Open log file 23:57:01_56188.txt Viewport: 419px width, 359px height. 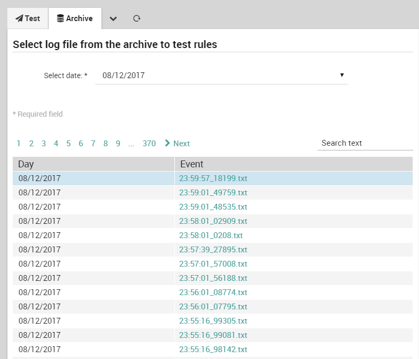(213, 278)
